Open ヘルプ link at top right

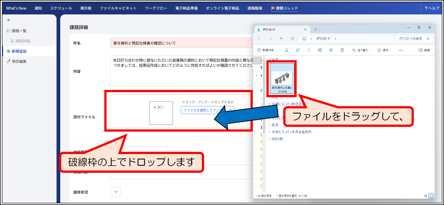[x=432, y=8]
